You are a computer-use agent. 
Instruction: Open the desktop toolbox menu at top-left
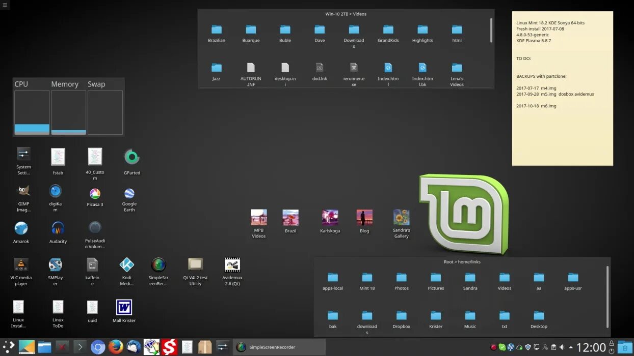pos(5,5)
